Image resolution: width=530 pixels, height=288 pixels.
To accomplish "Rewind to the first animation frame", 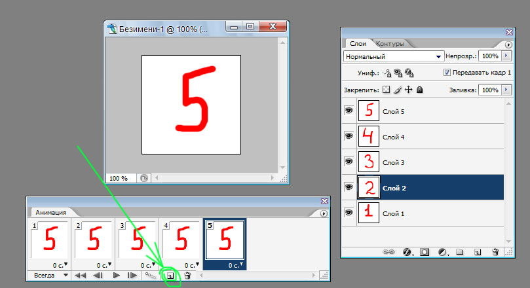I will pyautogui.click(x=80, y=276).
